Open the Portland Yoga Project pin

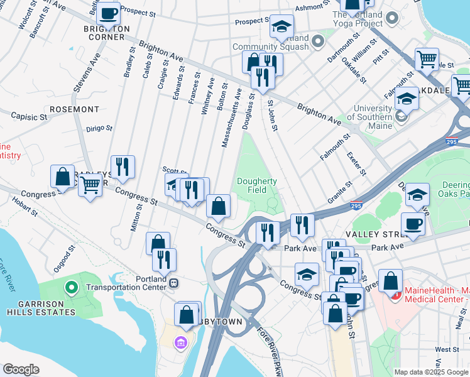click(392, 18)
